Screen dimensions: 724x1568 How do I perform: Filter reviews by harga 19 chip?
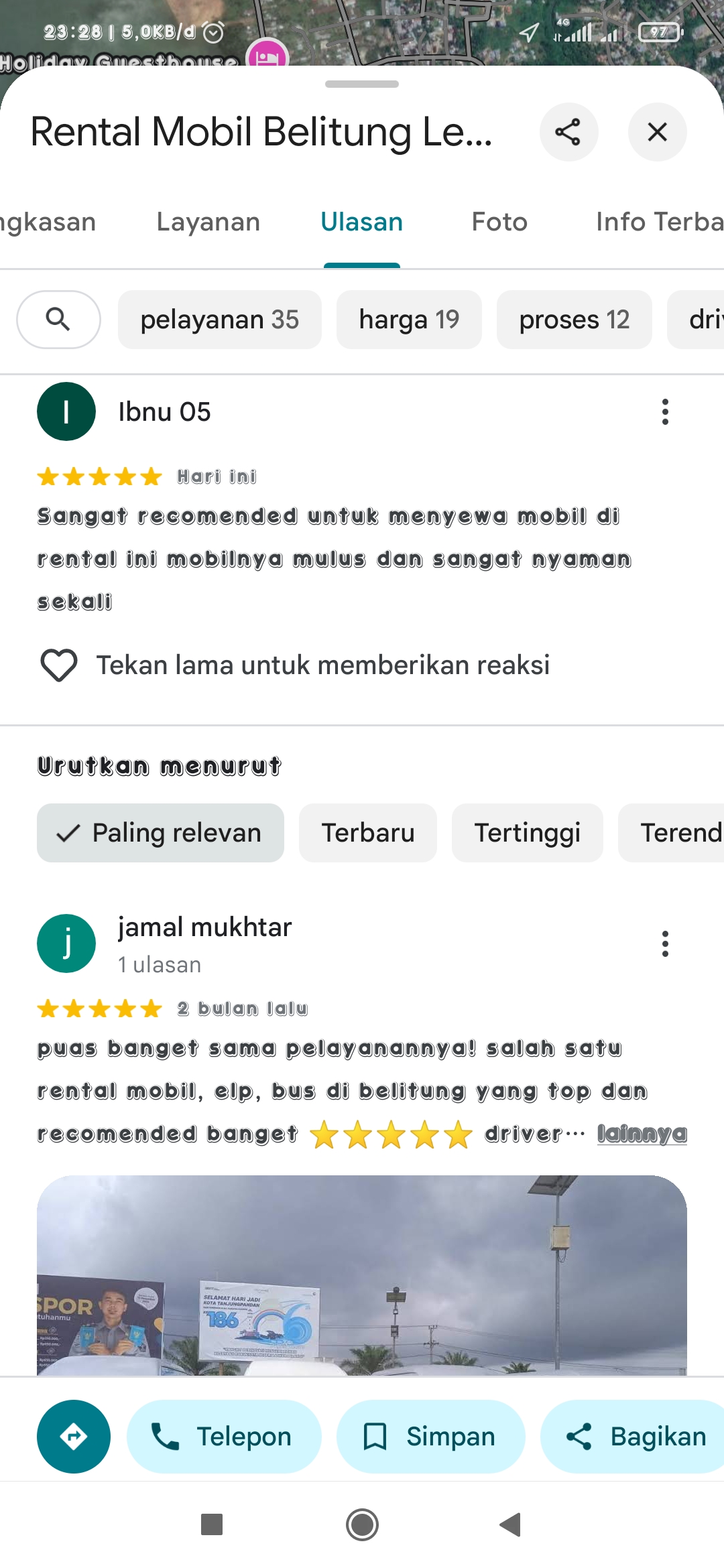click(409, 320)
